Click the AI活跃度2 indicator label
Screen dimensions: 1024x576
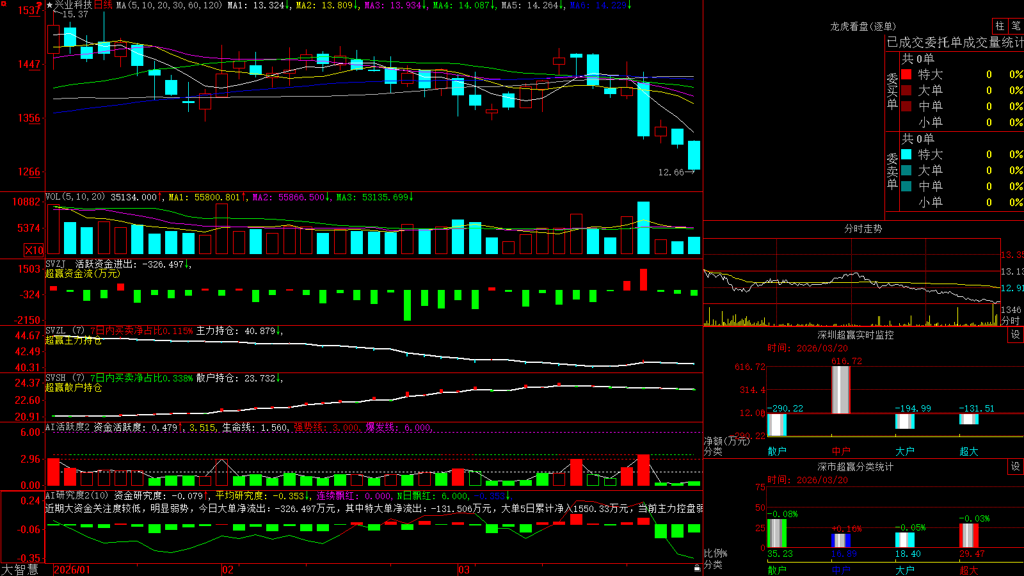click(68, 427)
